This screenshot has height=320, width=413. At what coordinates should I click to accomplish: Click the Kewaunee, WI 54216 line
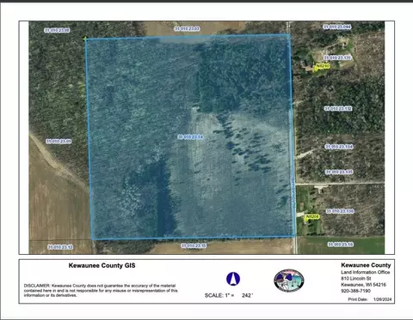[x=363, y=285]
